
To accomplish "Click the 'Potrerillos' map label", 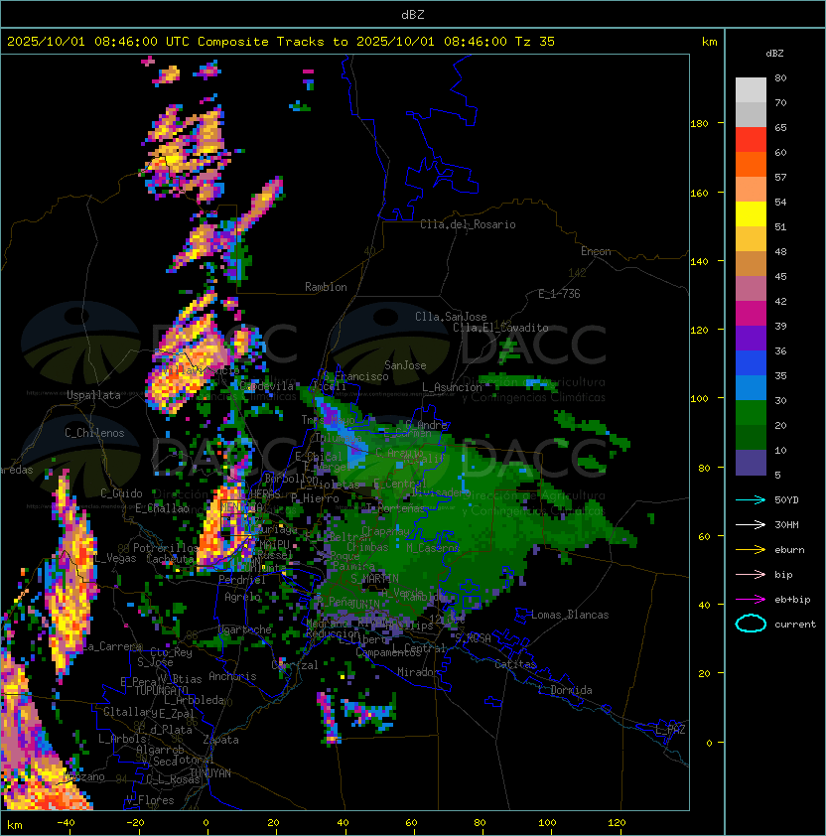I will 166,548.
